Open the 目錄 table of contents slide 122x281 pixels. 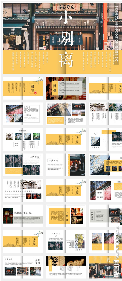click(x=66, y=88)
